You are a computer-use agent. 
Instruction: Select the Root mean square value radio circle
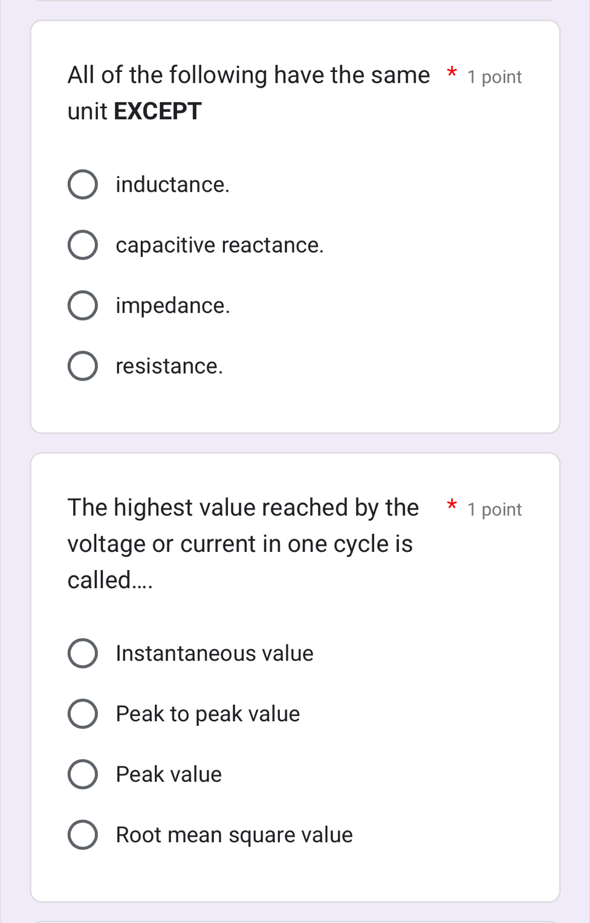[x=82, y=835]
